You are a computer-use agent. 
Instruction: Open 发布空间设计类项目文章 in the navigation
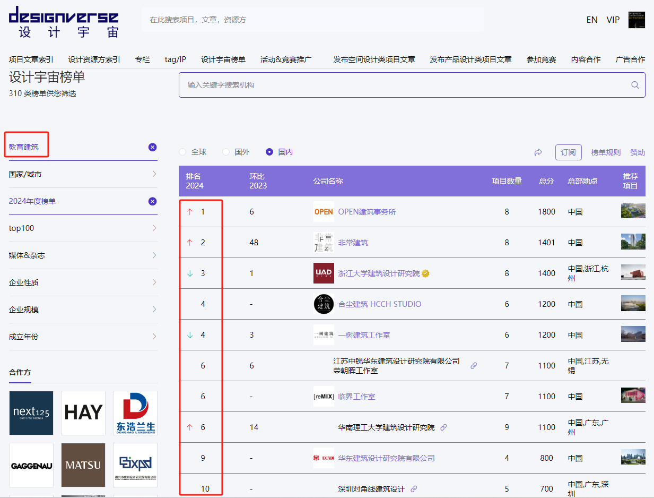pos(374,59)
